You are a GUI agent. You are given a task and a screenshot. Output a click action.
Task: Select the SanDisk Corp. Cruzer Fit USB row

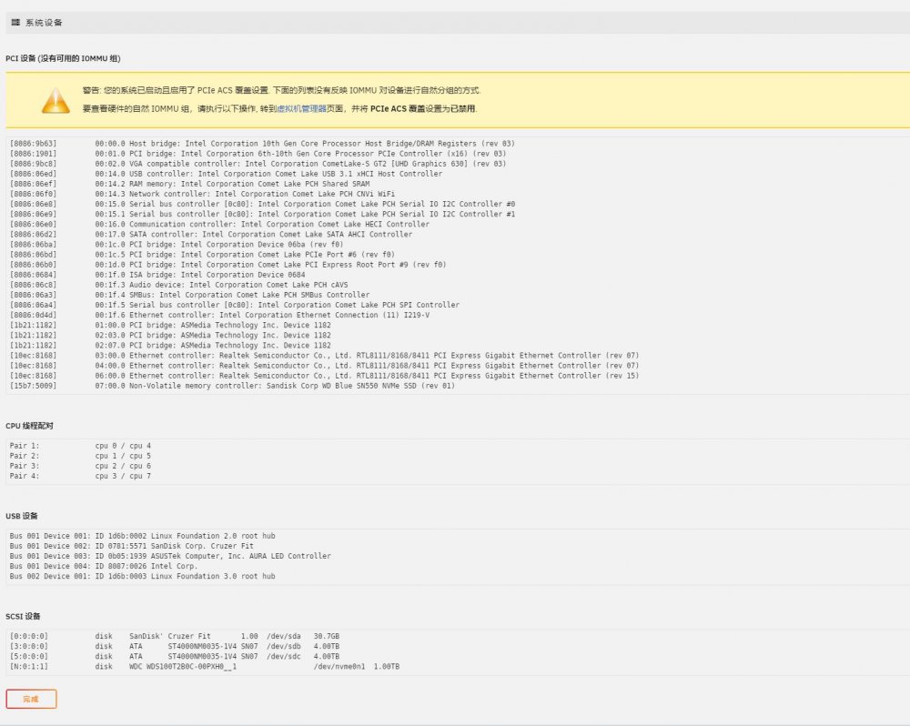pyautogui.click(x=132, y=546)
